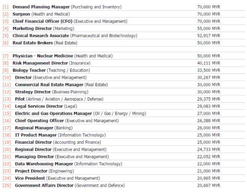Click the 70,000 MYR salary for Surgeon
This screenshot has width=247, height=193.
point(208,14)
